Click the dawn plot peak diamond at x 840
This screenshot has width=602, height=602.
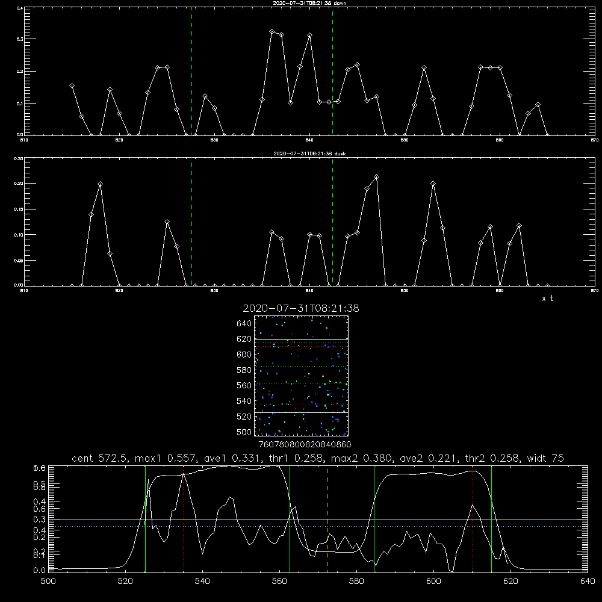[310, 36]
